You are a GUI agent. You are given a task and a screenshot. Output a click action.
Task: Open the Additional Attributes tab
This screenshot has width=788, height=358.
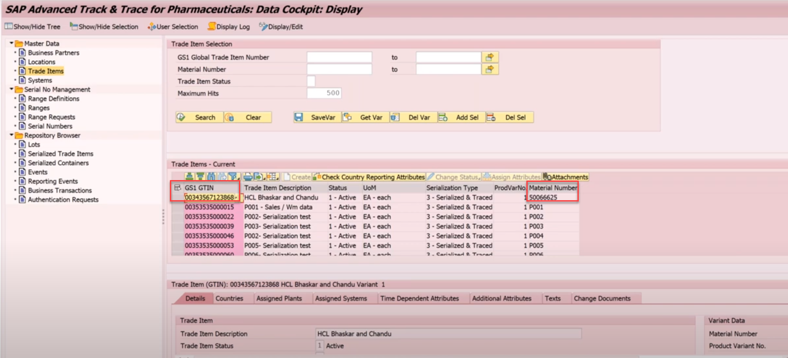coord(501,298)
